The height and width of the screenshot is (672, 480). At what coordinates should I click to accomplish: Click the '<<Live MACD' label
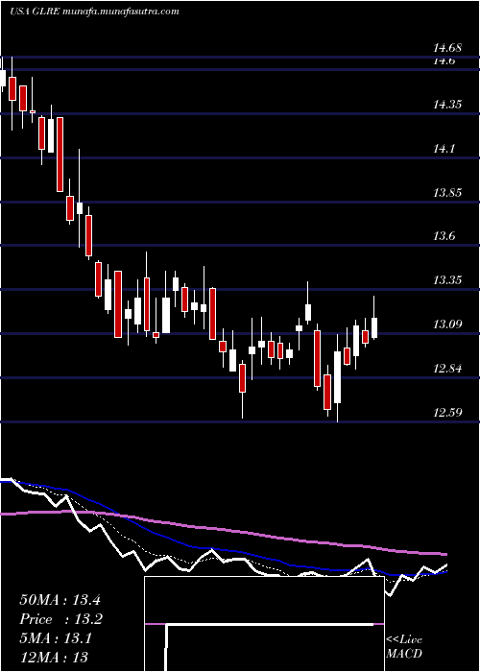[404, 647]
